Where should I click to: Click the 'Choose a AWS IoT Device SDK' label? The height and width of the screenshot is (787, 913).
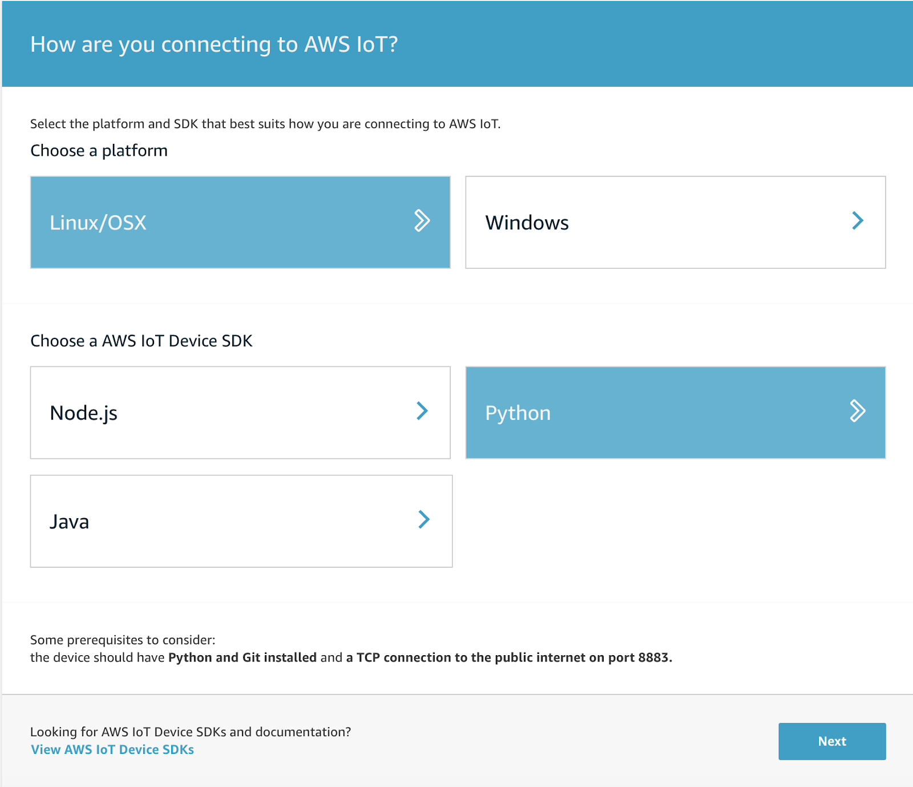click(x=141, y=341)
